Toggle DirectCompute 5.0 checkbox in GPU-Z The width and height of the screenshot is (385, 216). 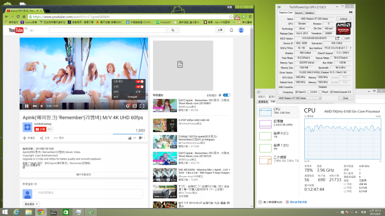332,92
